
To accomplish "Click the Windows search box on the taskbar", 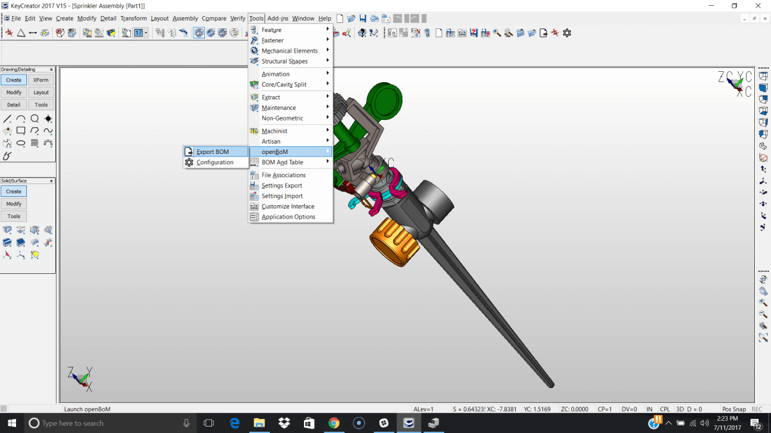I will coord(111,423).
